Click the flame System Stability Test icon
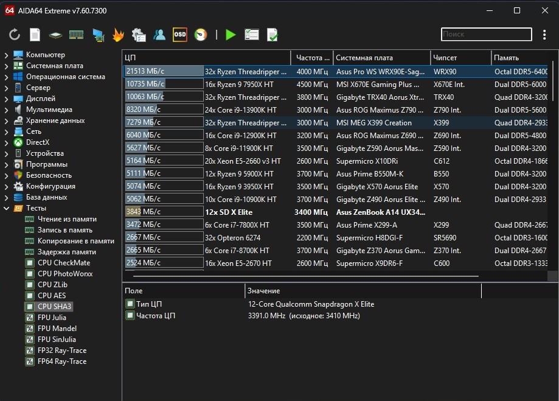559x401 pixels. [118, 35]
